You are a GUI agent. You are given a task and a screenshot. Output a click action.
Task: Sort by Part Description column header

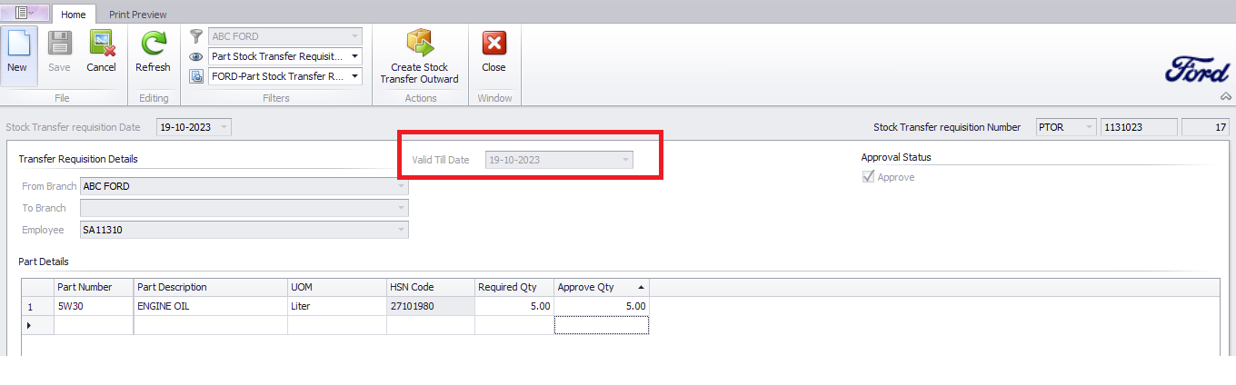211,287
